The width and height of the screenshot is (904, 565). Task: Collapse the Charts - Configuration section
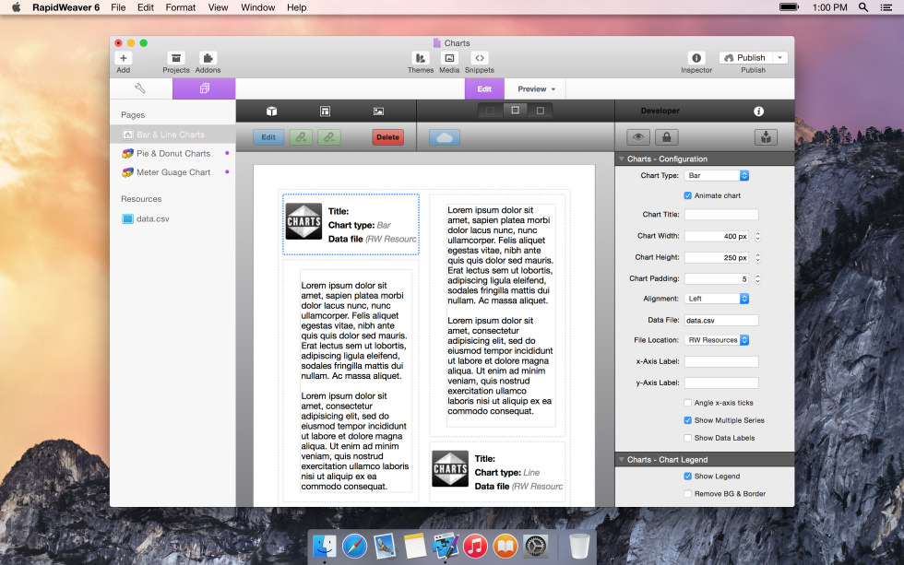point(622,159)
